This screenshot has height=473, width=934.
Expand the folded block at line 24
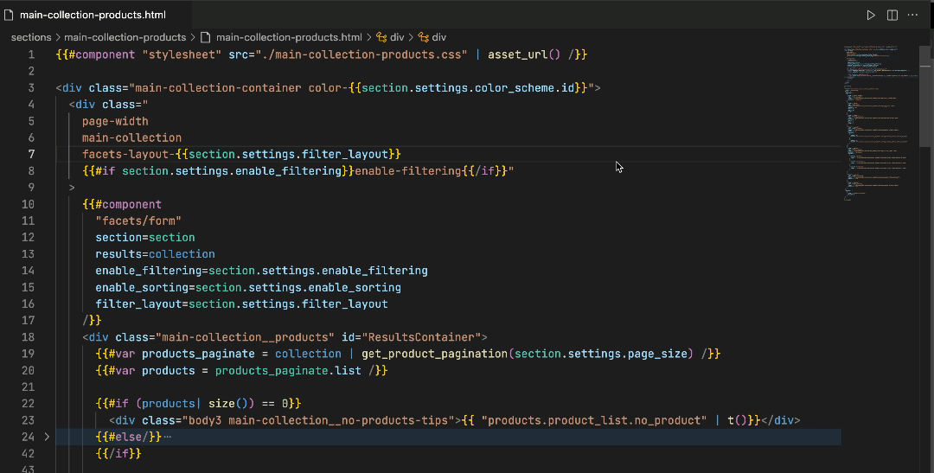(x=47, y=437)
